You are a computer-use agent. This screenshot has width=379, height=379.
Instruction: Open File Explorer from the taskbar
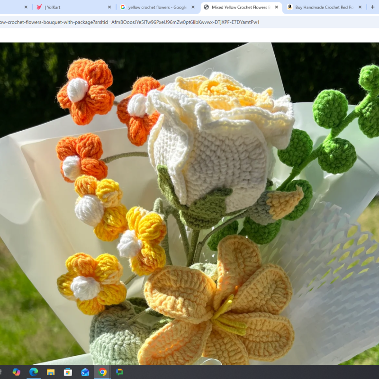(51, 372)
